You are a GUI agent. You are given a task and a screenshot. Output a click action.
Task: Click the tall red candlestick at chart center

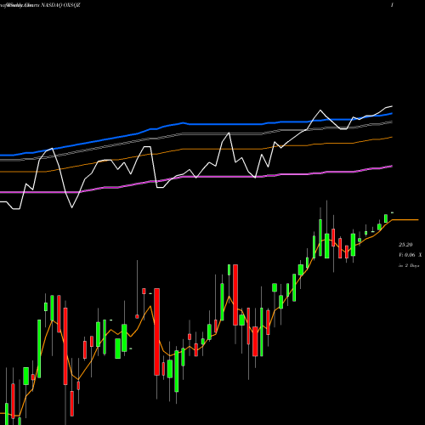(x=156, y=331)
